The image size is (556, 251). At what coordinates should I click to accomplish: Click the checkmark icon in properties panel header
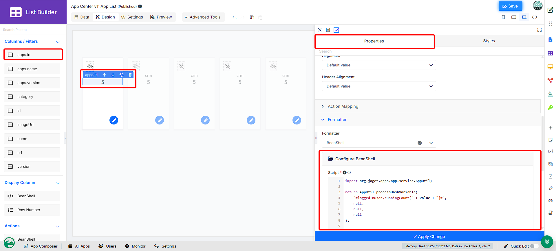336,30
